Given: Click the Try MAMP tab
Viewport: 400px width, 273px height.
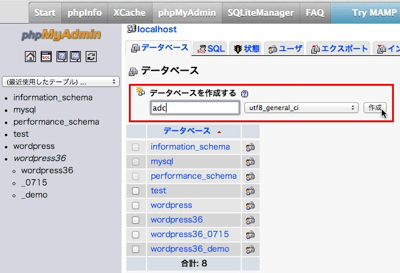Looking at the screenshot, I should (365, 13).
